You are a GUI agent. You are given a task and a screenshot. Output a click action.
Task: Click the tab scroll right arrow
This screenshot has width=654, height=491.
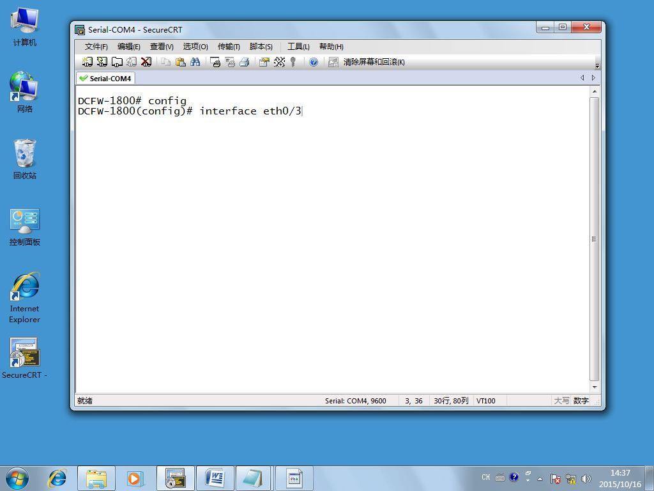point(593,77)
